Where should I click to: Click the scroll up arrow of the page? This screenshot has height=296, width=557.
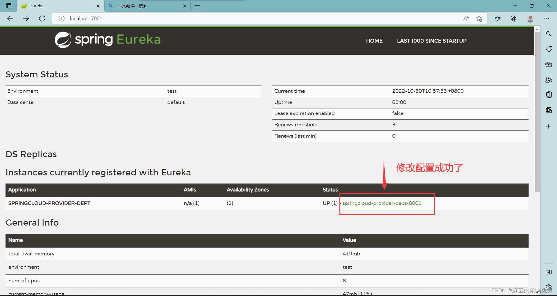point(537,29)
